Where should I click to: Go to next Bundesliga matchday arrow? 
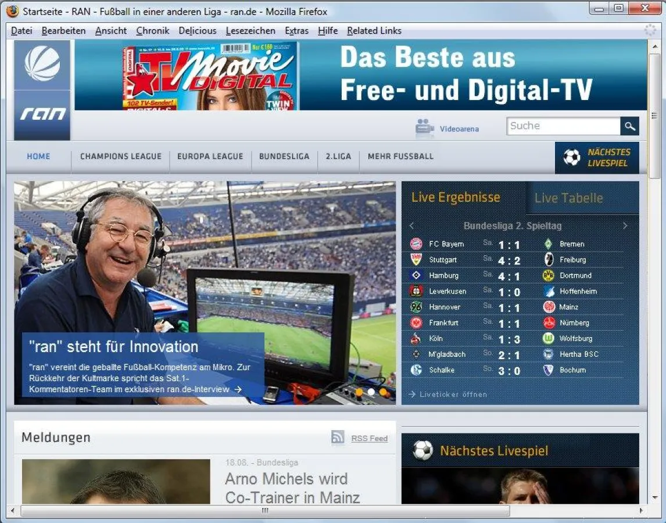pyautogui.click(x=625, y=225)
